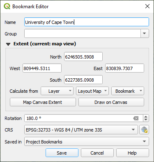The height and width of the screenshot is (162, 154).
Task: Save the bookmark
Action: tap(62, 153)
